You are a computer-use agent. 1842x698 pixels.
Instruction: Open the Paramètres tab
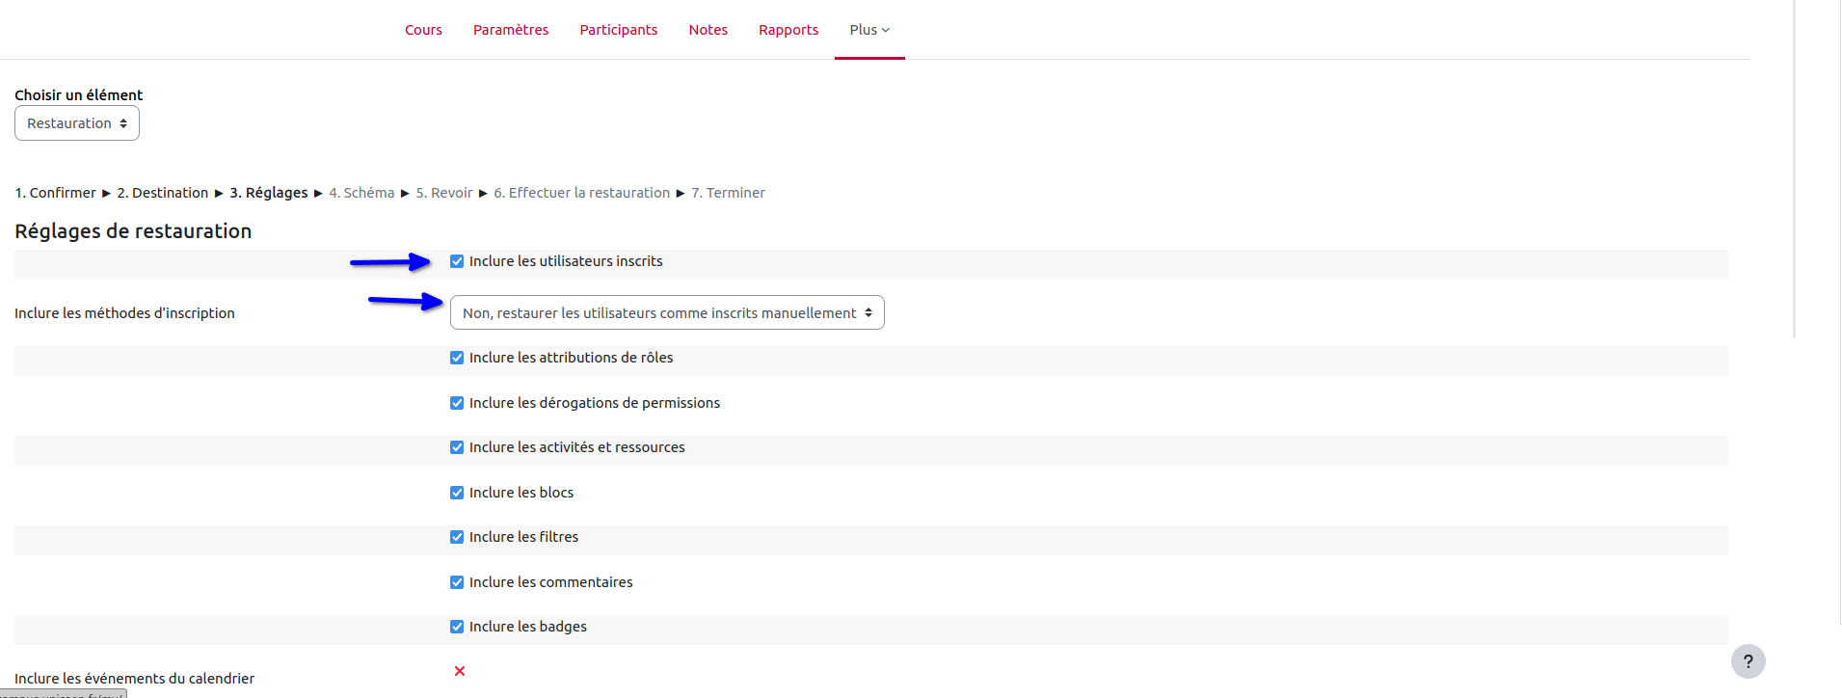pyautogui.click(x=511, y=30)
